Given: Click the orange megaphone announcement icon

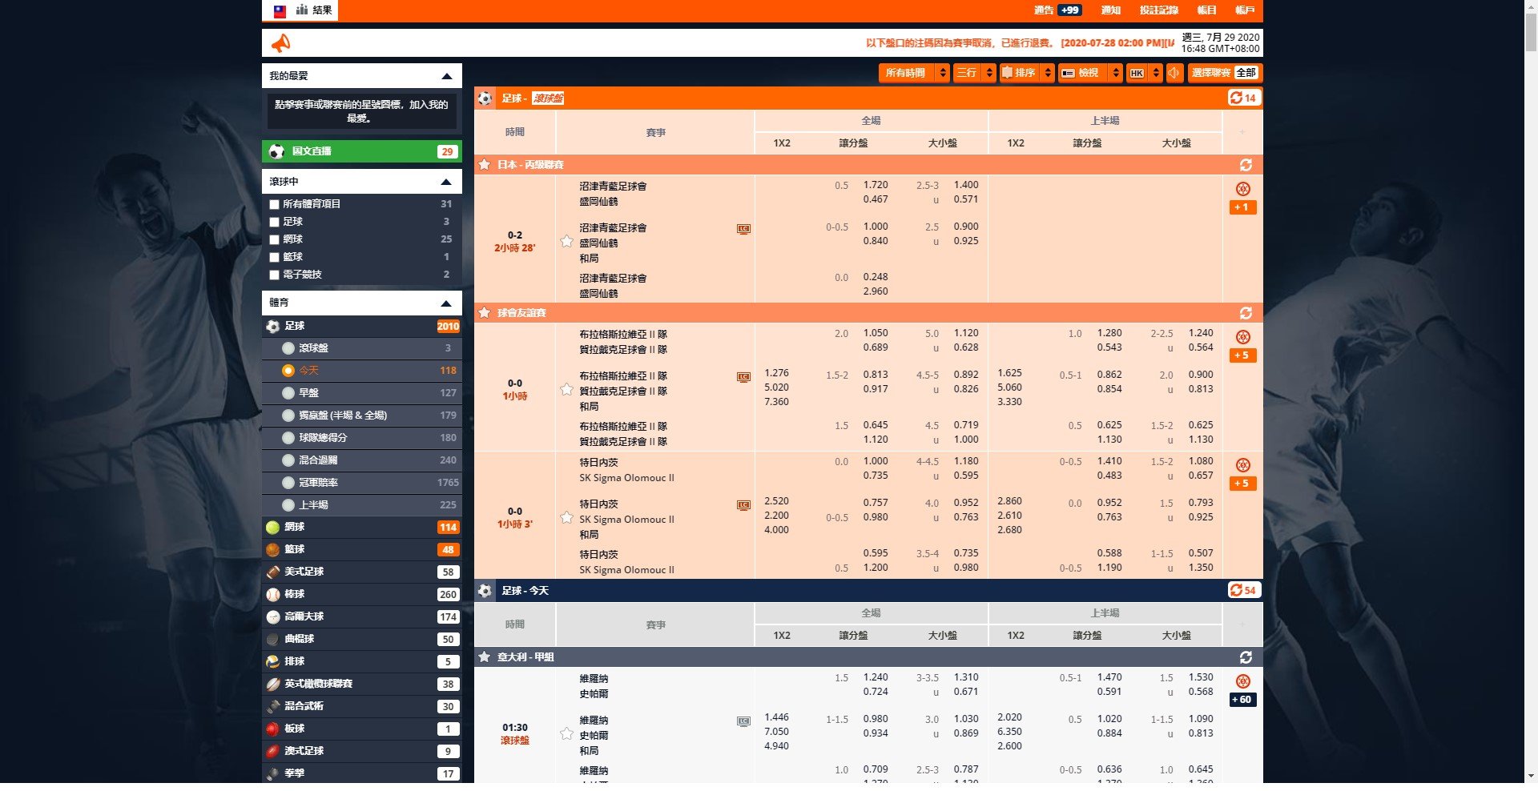Looking at the screenshot, I should (x=280, y=43).
